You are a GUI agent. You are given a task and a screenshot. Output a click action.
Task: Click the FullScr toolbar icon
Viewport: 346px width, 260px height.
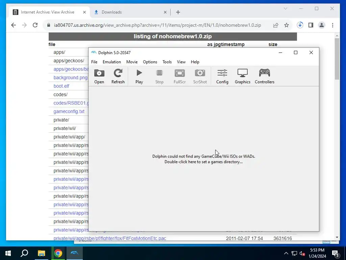pos(179,76)
